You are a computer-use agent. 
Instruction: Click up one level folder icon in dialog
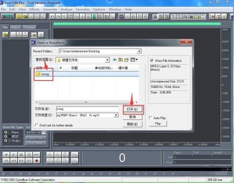120,60
